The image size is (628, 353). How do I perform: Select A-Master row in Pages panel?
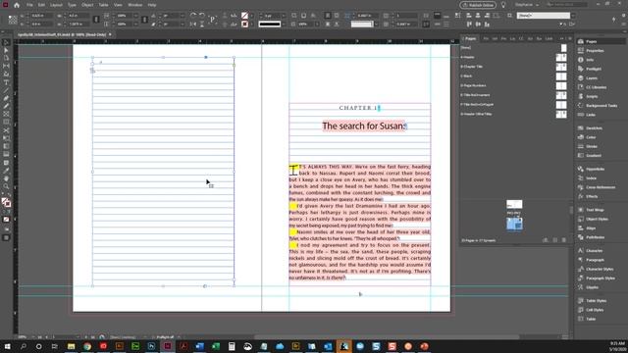click(x=514, y=57)
